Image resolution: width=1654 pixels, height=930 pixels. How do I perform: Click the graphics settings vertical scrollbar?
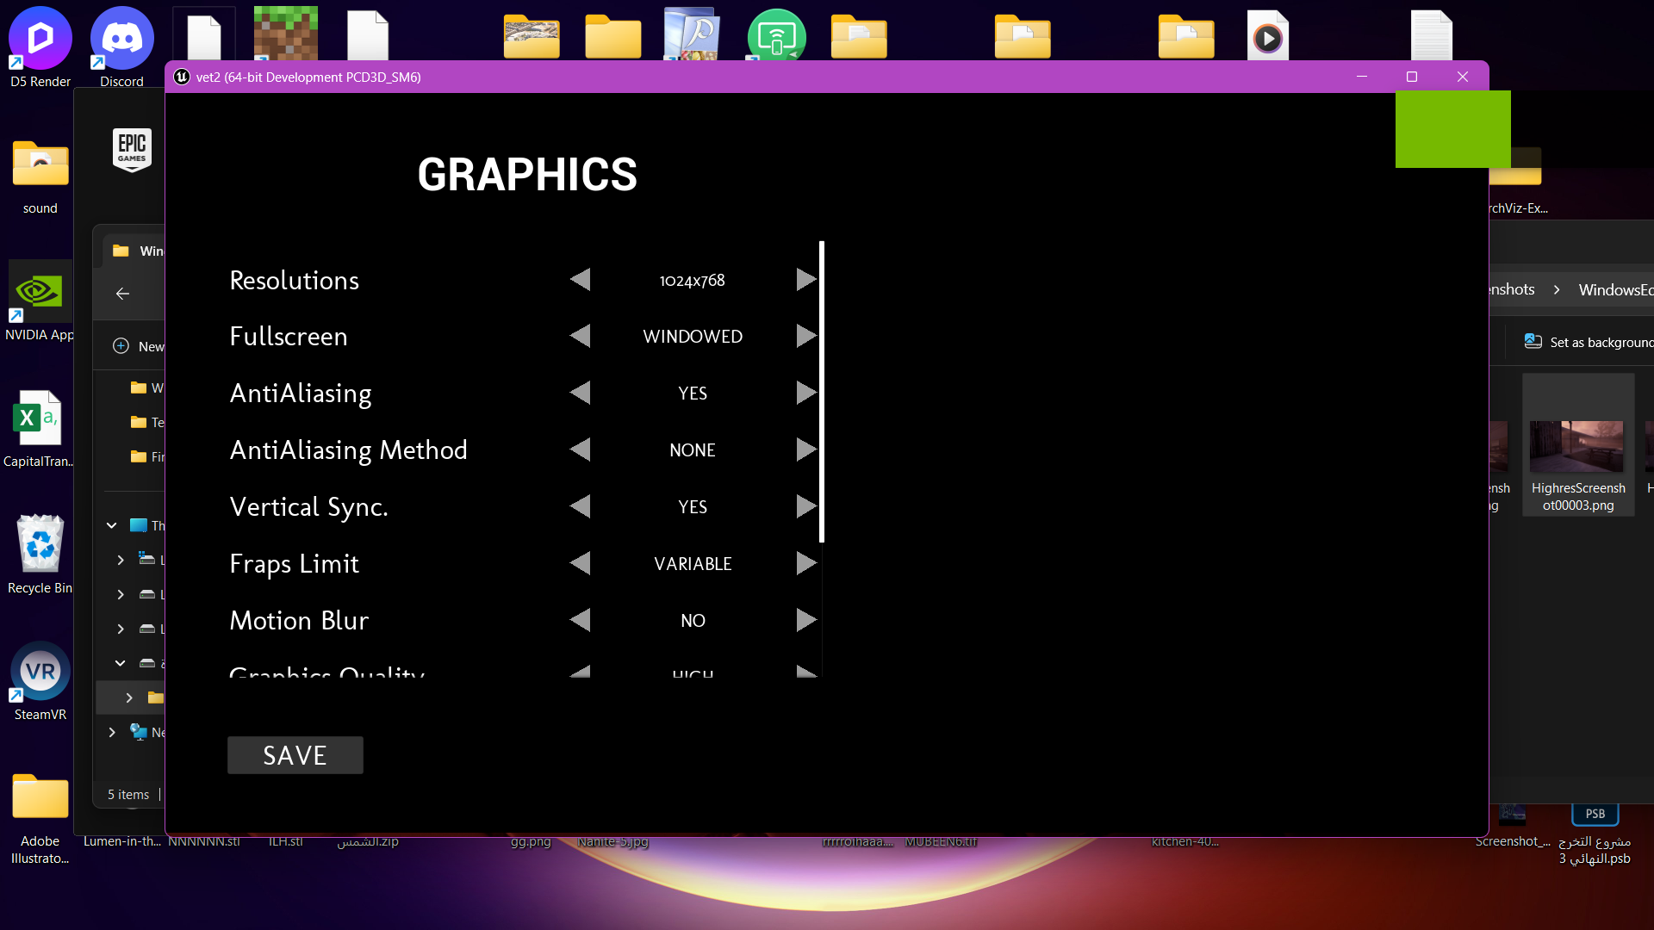pos(822,392)
